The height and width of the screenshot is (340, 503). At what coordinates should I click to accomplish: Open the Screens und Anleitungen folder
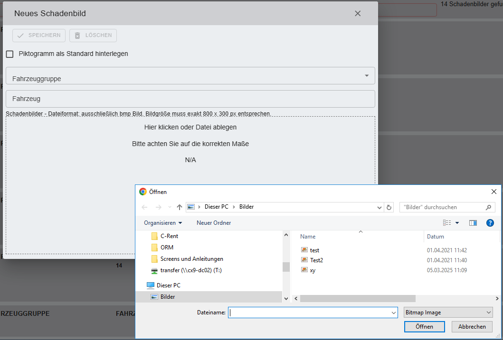click(x=191, y=259)
